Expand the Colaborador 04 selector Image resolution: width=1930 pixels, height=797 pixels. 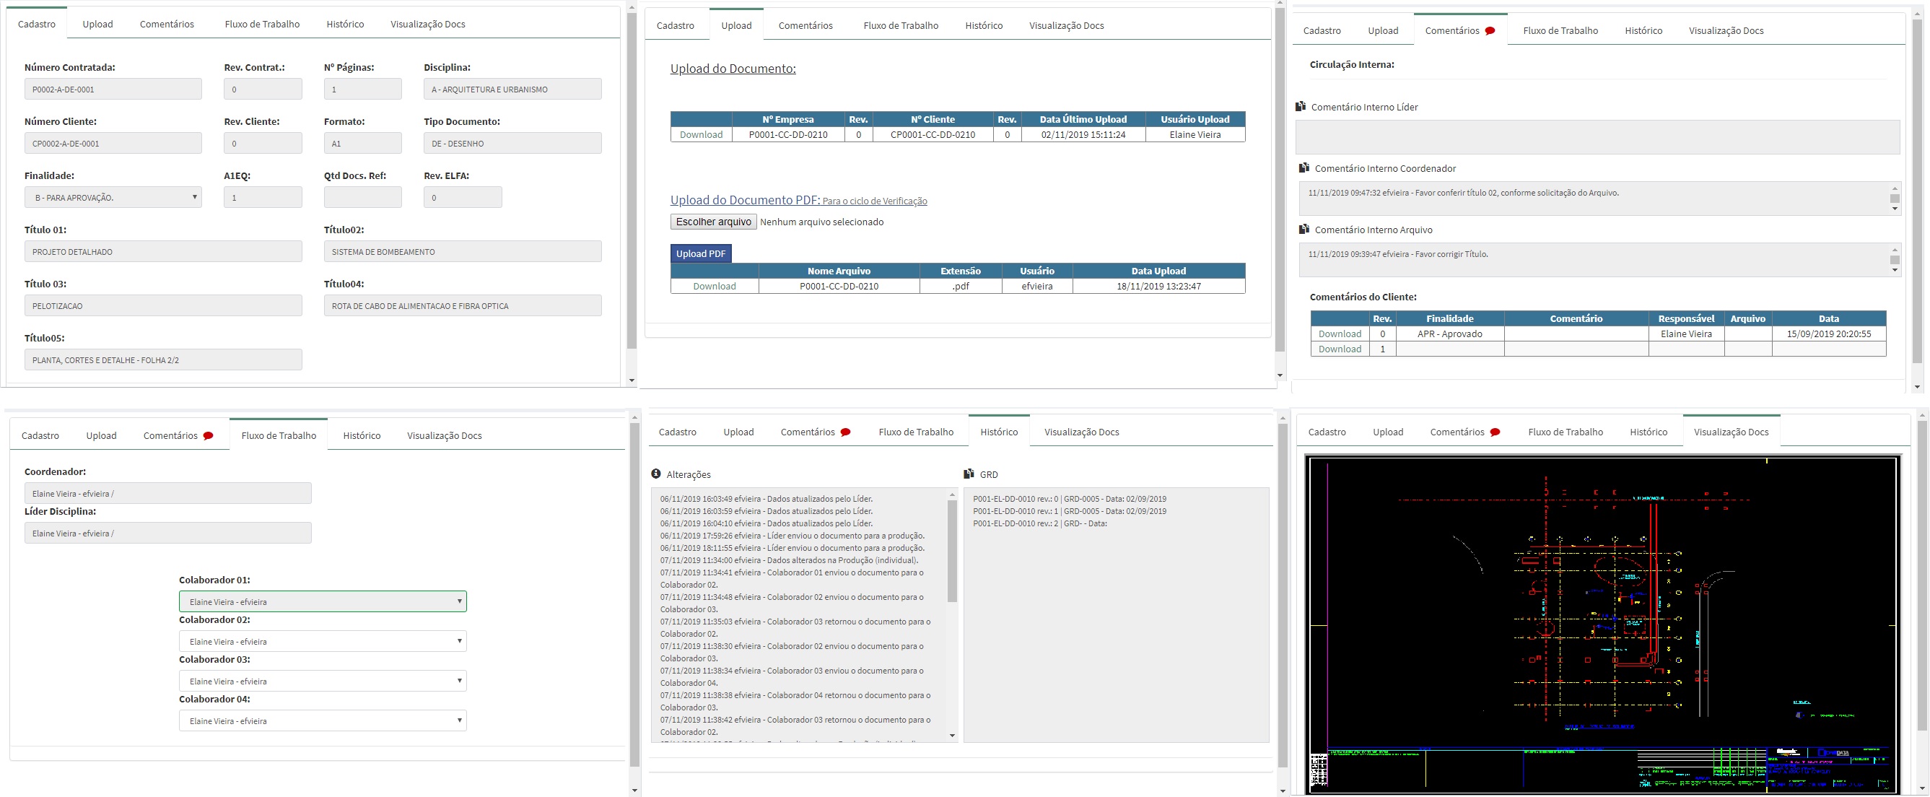click(x=322, y=720)
